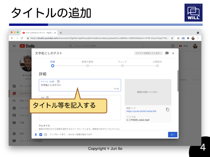Image resolution: width=210 pixels, height=157 pixels.
Task: Click the YouTube Studio logo
Action: [x=27, y=46]
